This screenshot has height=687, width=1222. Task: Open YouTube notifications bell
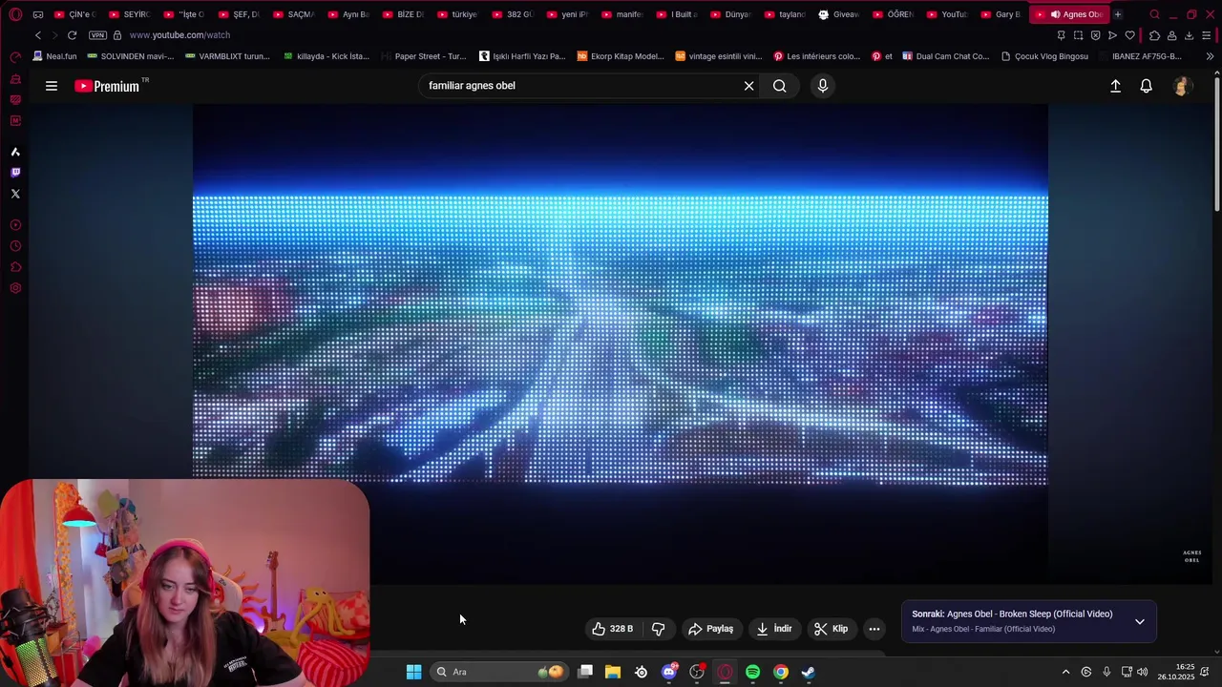click(x=1147, y=86)
